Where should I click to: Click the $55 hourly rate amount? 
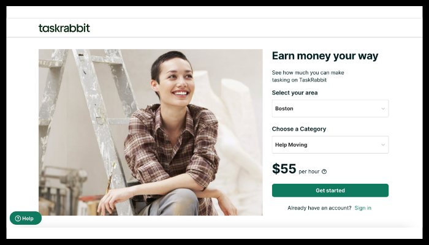click(284, 168)
